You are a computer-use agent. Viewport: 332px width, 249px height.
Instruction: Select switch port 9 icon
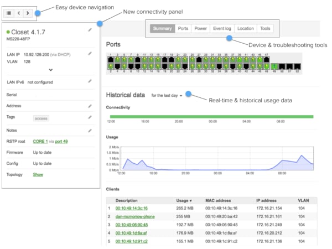[x=138, y=60]
